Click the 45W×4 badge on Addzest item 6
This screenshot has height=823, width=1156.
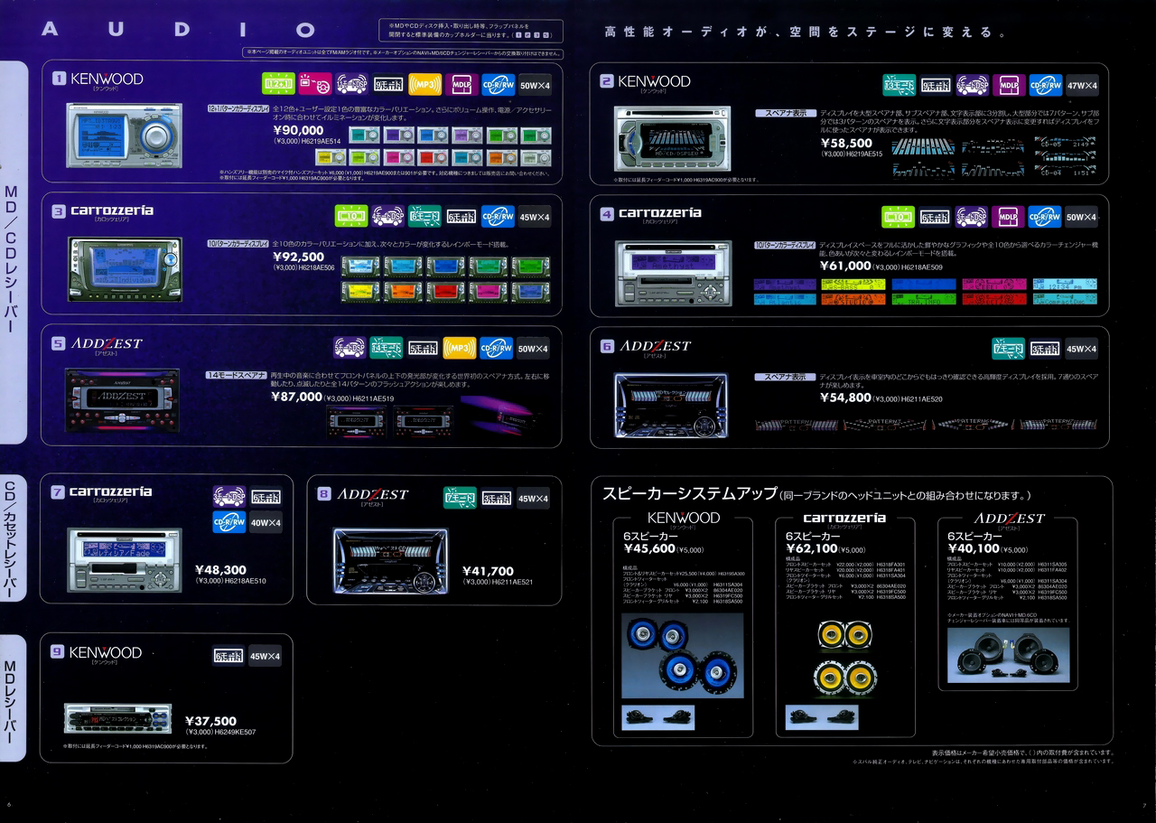(1082, 348)
